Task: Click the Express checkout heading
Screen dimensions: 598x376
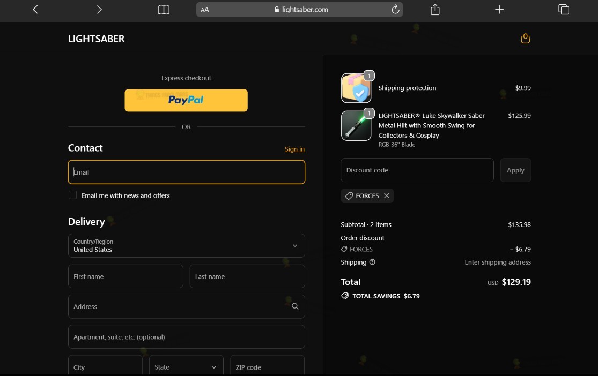Action: pyautogui.click(x=186, y=78)
